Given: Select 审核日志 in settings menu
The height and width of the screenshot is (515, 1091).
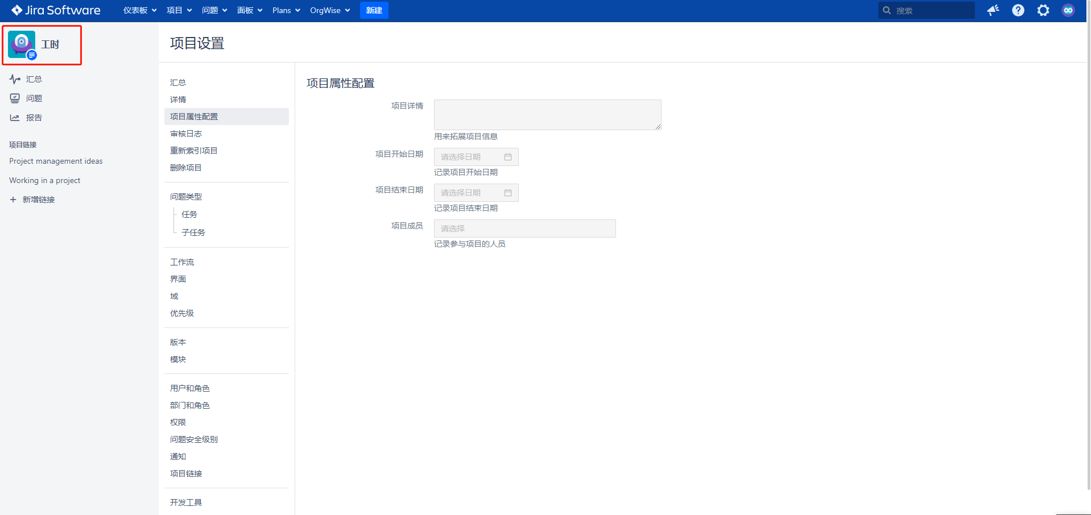Looking at the screenshot, I should click(186, 134).
